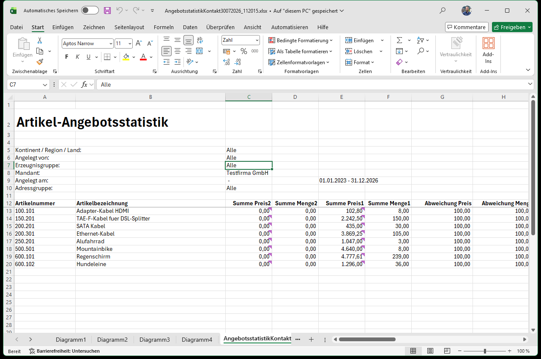Open Bedingte Formatierung dropdown

click(301, 40)
